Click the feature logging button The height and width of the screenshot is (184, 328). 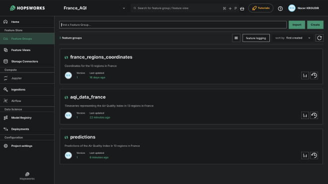click(x=256, y=38)
